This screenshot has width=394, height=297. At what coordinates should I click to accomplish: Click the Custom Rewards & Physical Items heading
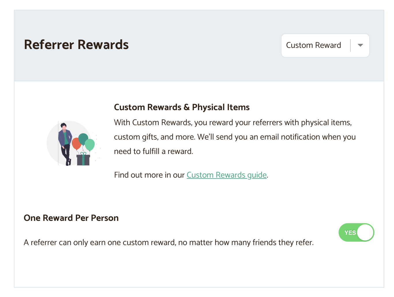click(x=182, y=107)
